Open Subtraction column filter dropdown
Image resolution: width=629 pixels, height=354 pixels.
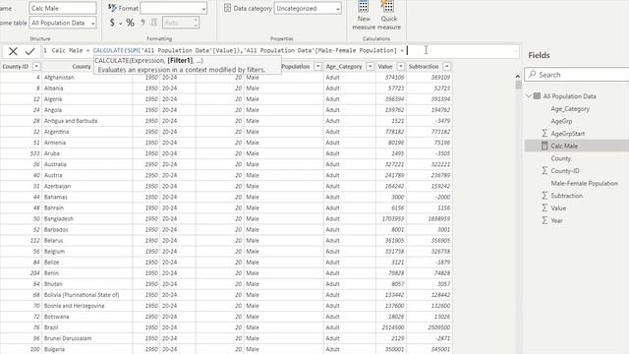(446, 66)
